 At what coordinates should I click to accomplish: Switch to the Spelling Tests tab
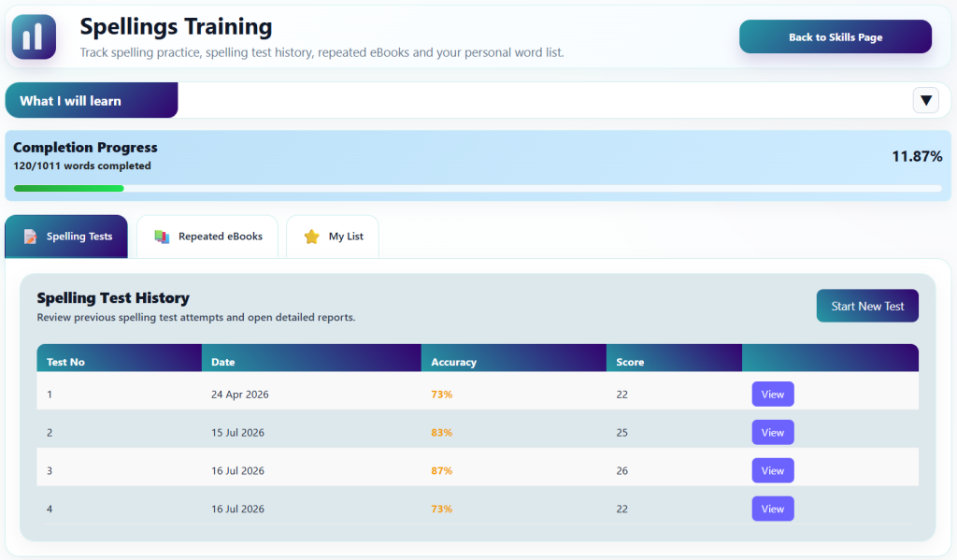coord(66,237)
